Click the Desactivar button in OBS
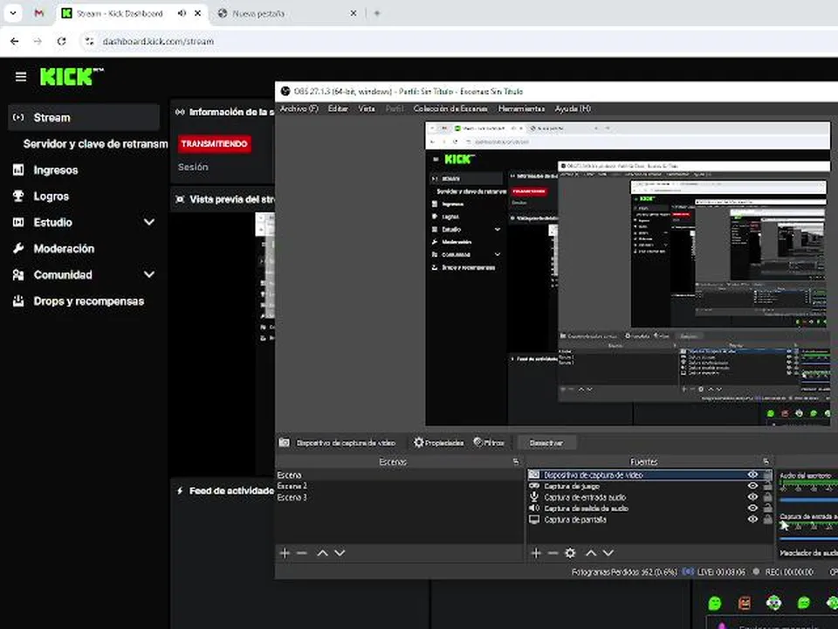 [546, 443]
